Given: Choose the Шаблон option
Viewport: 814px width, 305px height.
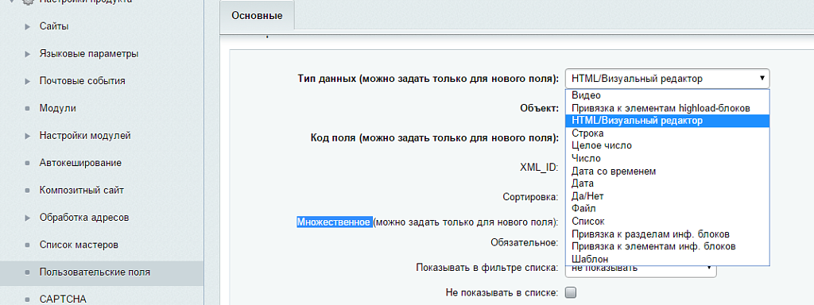Looking at the screenshot, I should click(x=667, y=259).
